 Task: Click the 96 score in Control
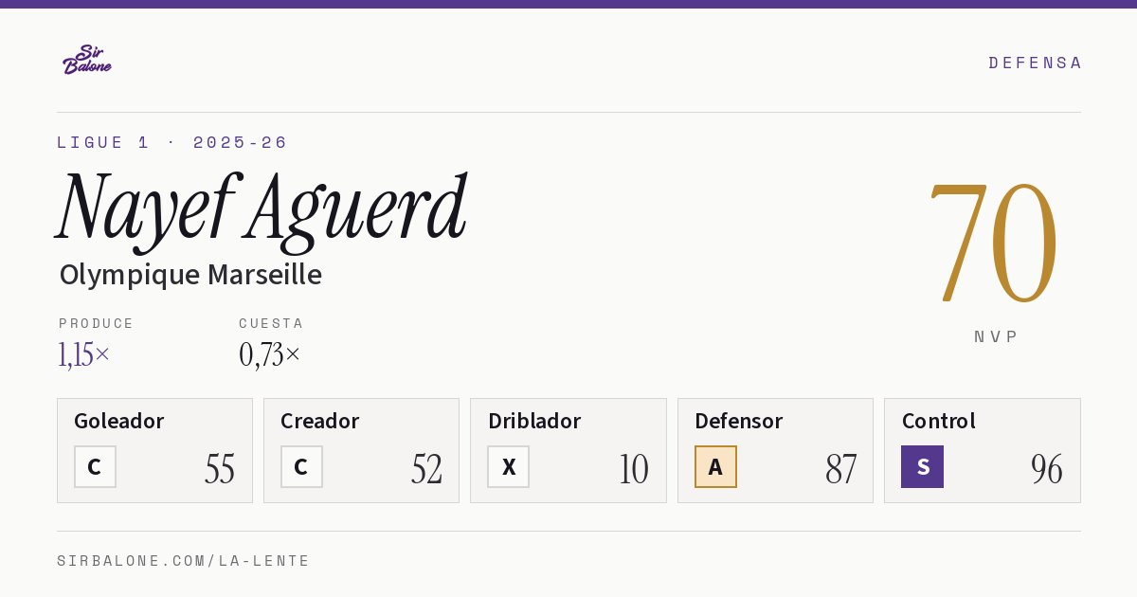click(1046, 469)
